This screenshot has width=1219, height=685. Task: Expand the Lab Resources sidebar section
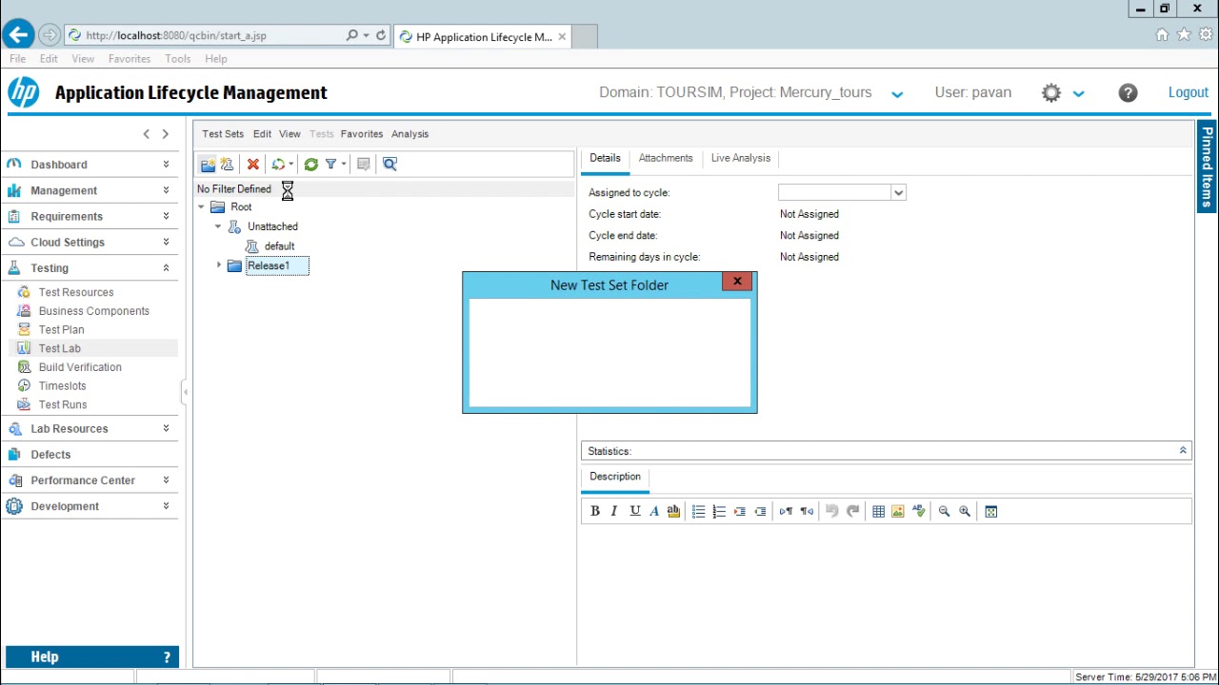click(x=166, y=429)
